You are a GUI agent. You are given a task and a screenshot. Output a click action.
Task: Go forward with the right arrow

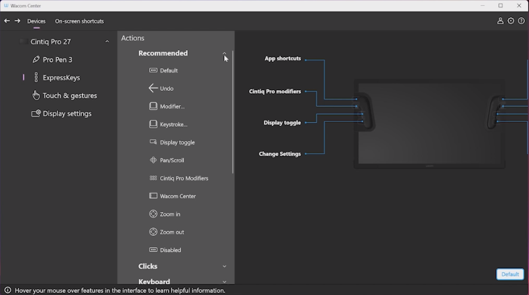[x=17, y=21]
